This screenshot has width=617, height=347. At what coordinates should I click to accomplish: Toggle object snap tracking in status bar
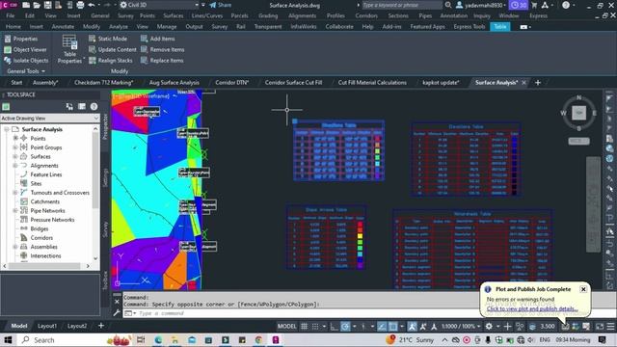[x=382, y=326]
